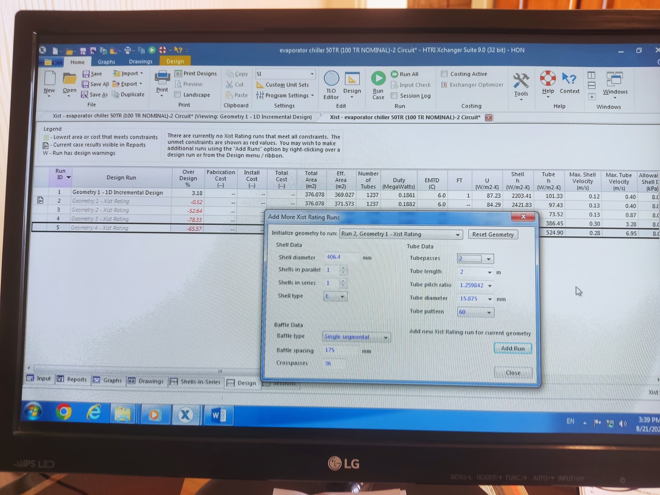Open the Input bottom tab
660x495 pixels.
(39, 378)
